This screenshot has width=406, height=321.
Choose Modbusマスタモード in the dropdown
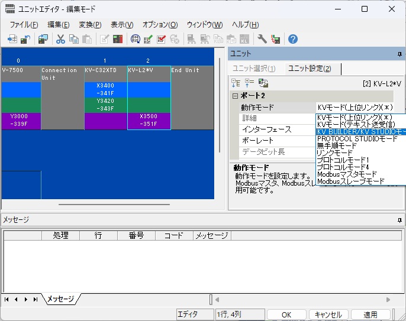click(347, 174)
